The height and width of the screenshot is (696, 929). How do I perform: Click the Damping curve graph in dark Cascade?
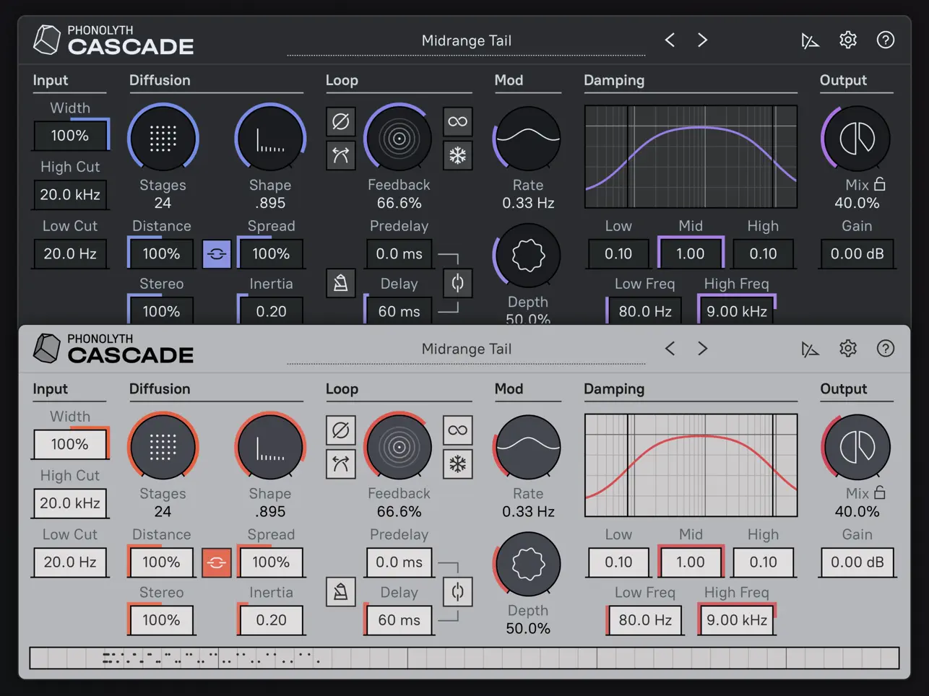(x=691, y=157)
